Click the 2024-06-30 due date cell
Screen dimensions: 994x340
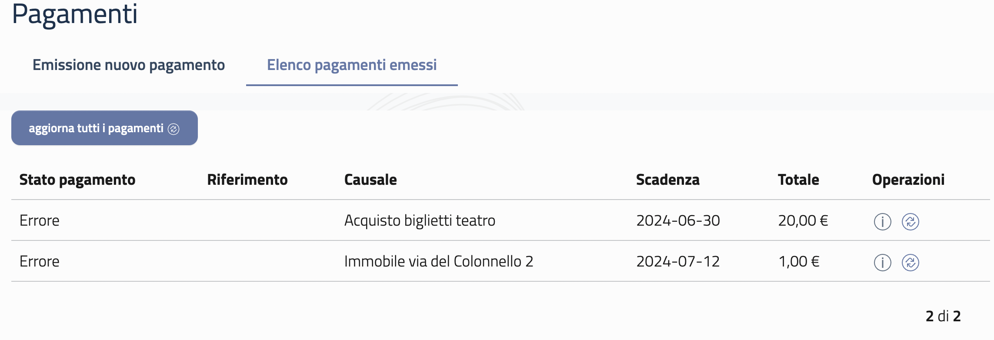point(678,221)
